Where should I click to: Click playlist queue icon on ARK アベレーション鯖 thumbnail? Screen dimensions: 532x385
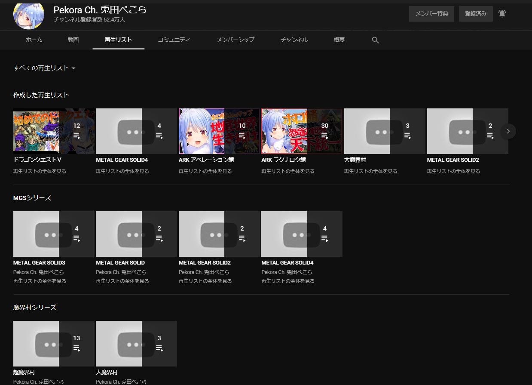tap(242, 136)
